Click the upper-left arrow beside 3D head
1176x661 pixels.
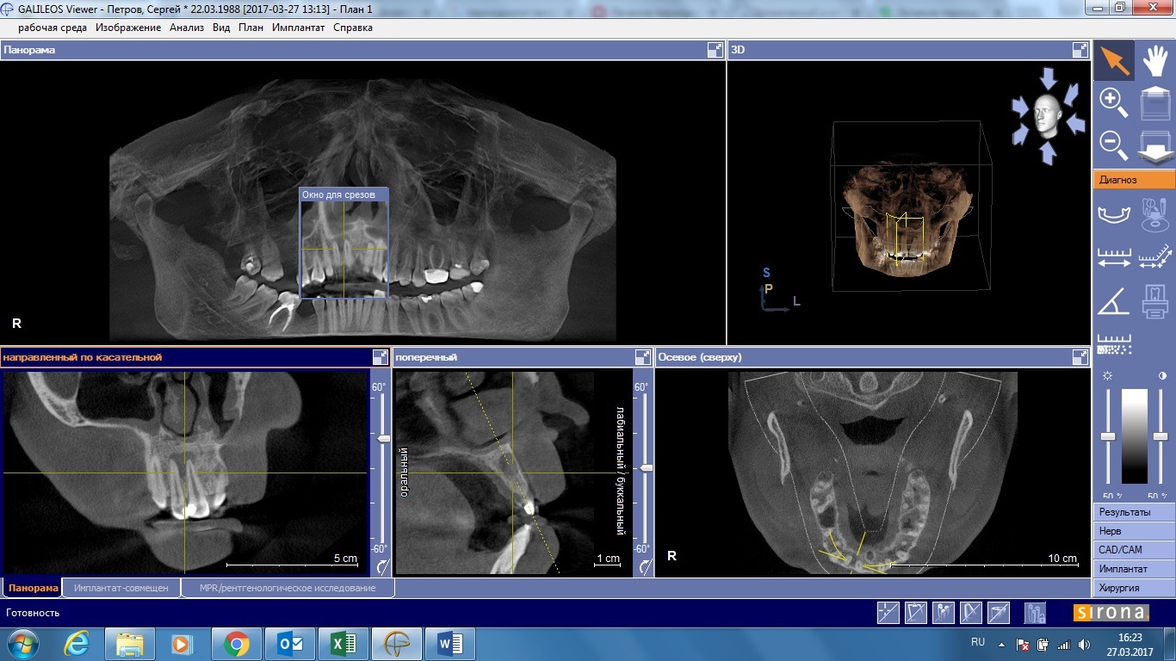pos(1022,105)
